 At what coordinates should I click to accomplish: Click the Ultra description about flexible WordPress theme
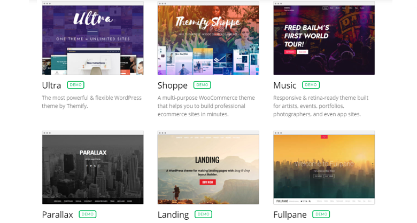(x=92, y=102)
